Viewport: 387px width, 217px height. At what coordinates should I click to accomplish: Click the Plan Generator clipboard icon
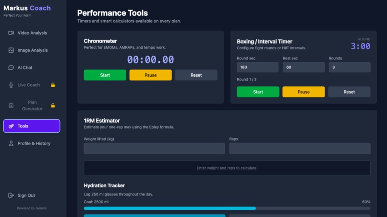click(x=11, y=105)
